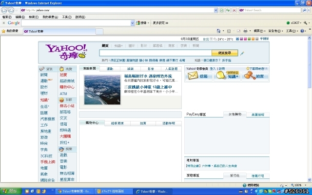Click the new tab button beside Yahoo tab

[99, 31]
